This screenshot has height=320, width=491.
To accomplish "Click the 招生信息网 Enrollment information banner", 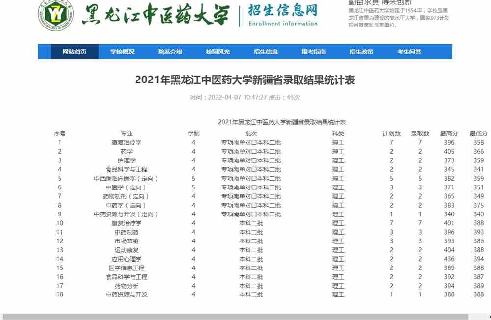I will (x=283, y=15).
